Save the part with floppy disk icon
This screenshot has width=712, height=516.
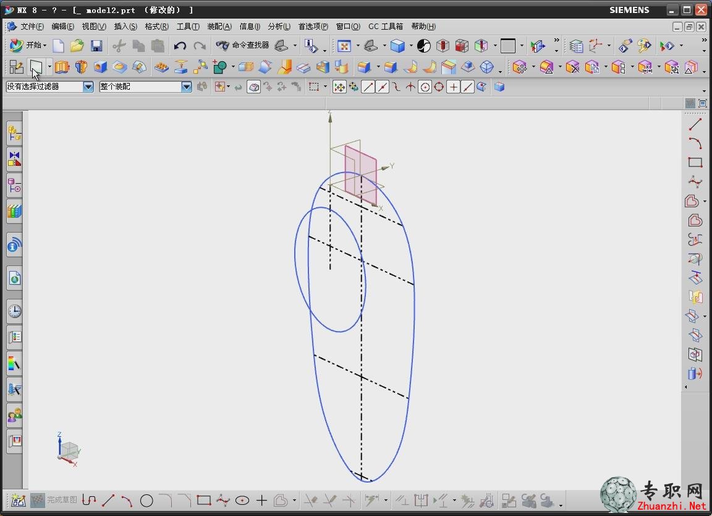(96, 45)
